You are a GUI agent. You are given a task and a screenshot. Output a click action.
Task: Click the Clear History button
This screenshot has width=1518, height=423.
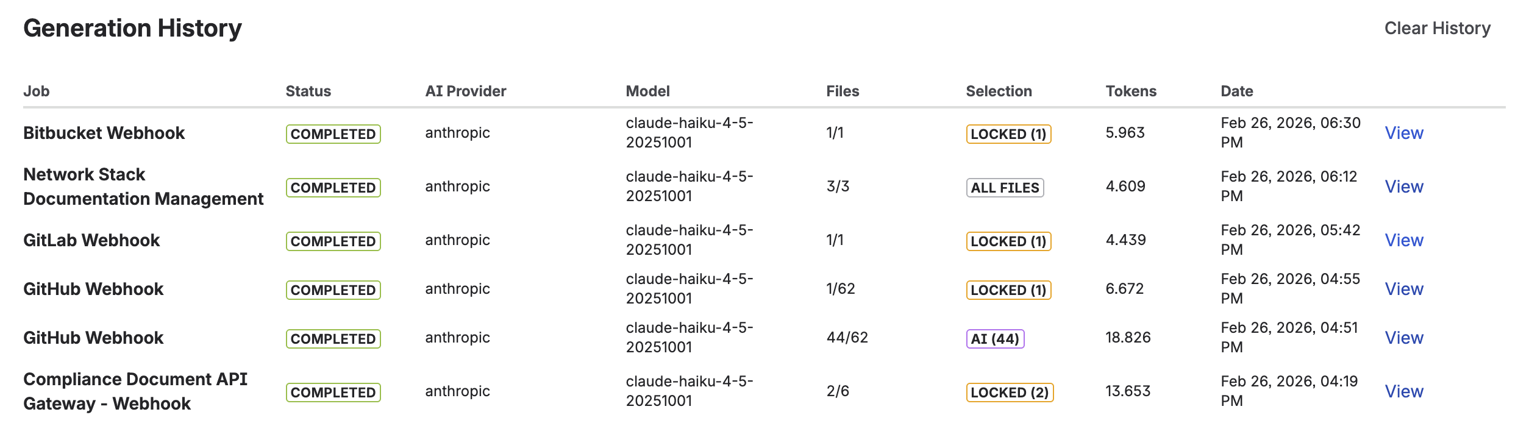[x=1437, y=28]
